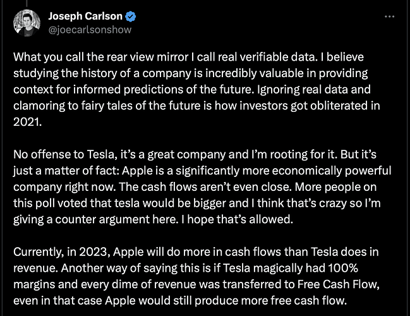This screenshot has width=410, height=316.
Task: Click the paragraph starting 'No offense to Tesla'
Action: tap(202, 187)
